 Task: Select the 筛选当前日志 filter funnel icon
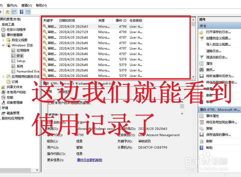(202, 57)
